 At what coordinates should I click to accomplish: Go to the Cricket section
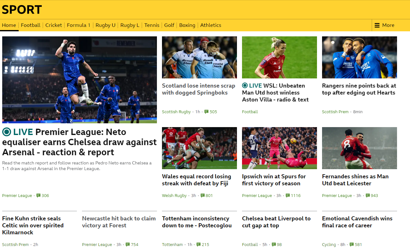[x=54, y=25]
